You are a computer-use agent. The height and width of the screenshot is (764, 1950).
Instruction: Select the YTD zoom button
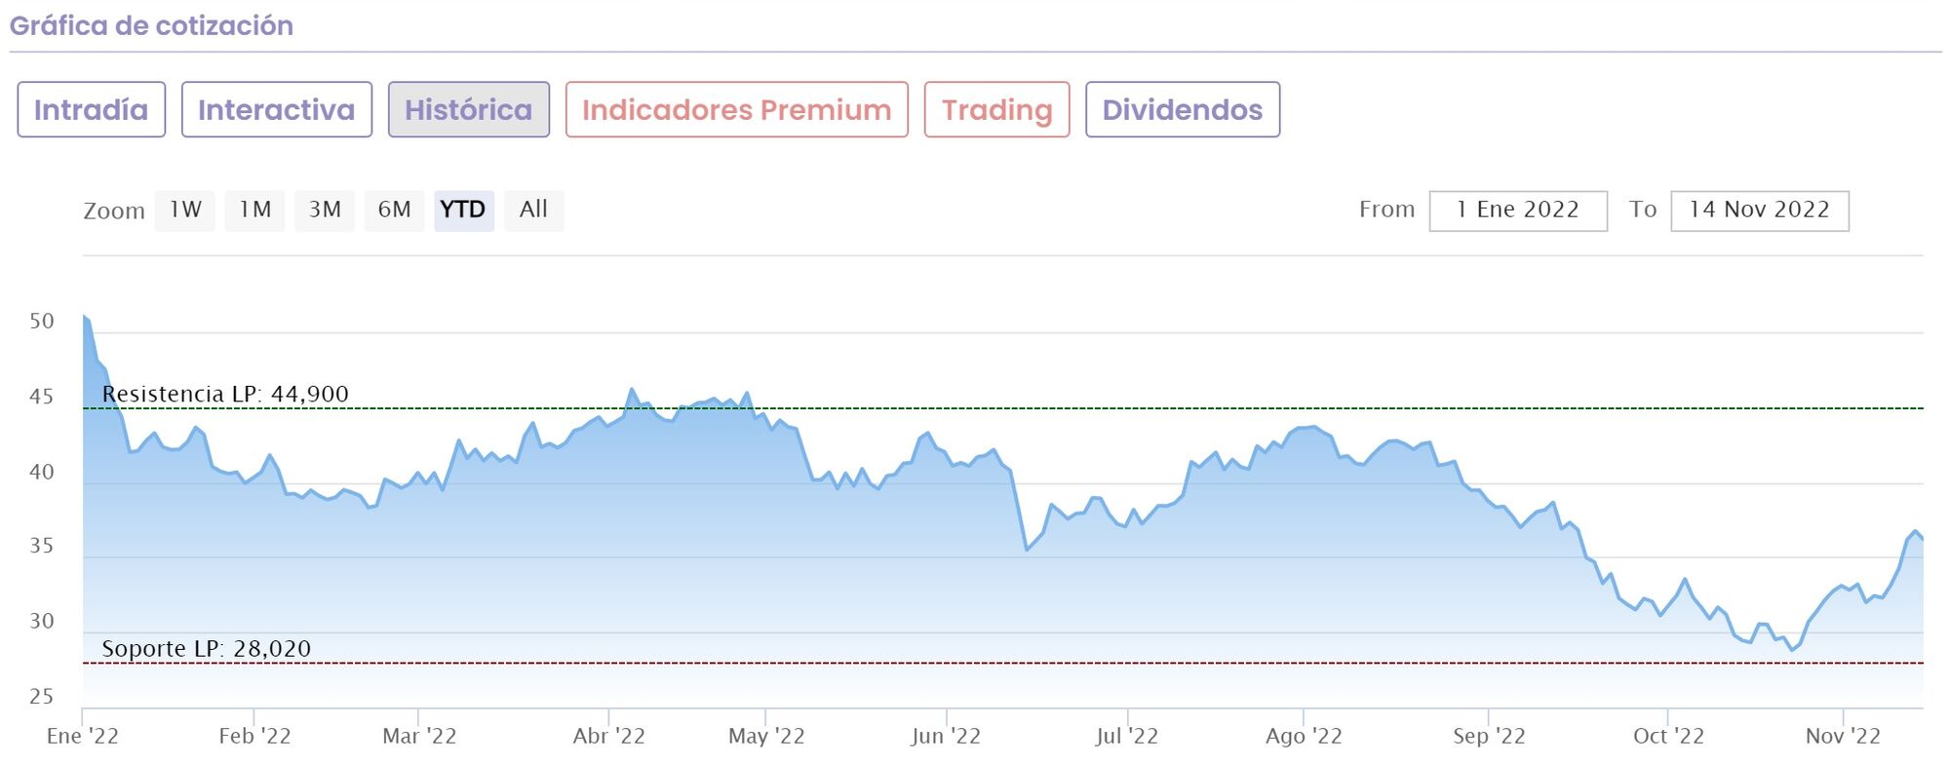463,210
